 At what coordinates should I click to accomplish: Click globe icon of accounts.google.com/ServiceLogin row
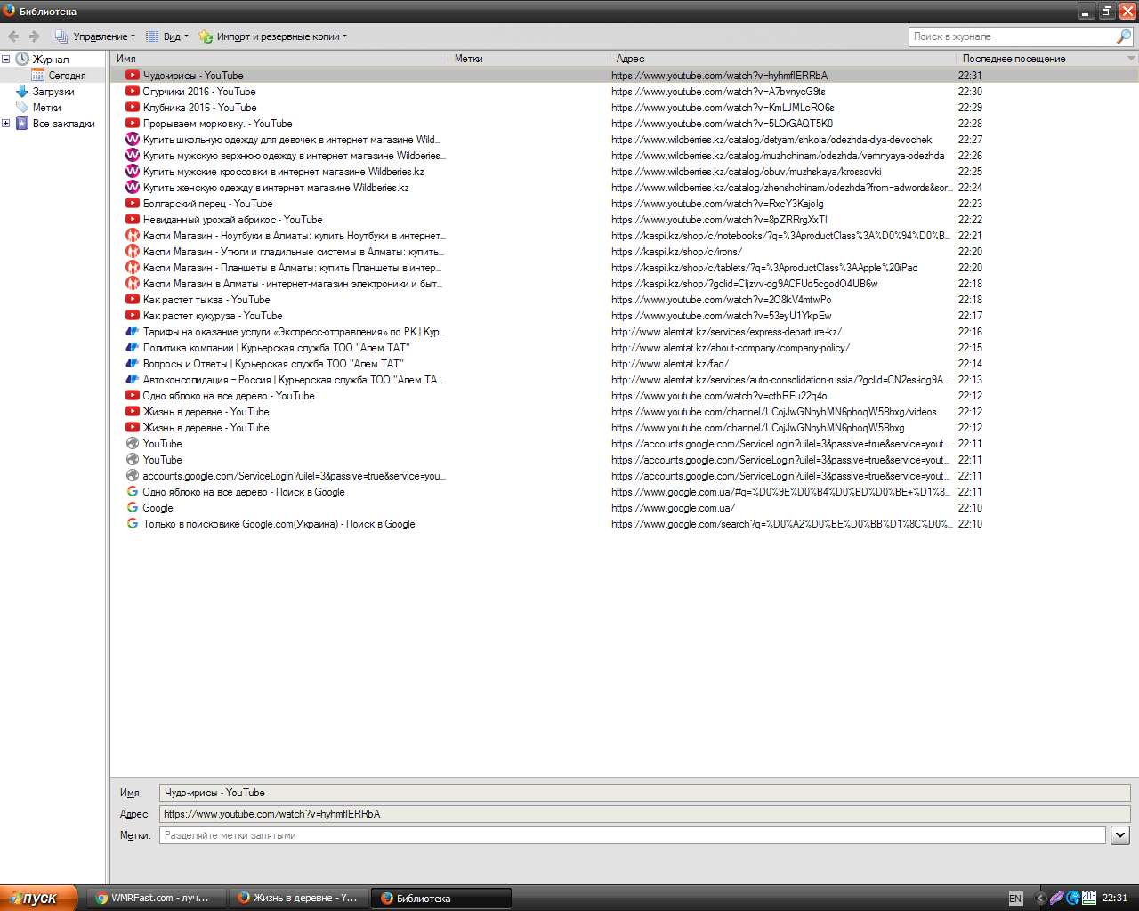[x=133, y=476]
